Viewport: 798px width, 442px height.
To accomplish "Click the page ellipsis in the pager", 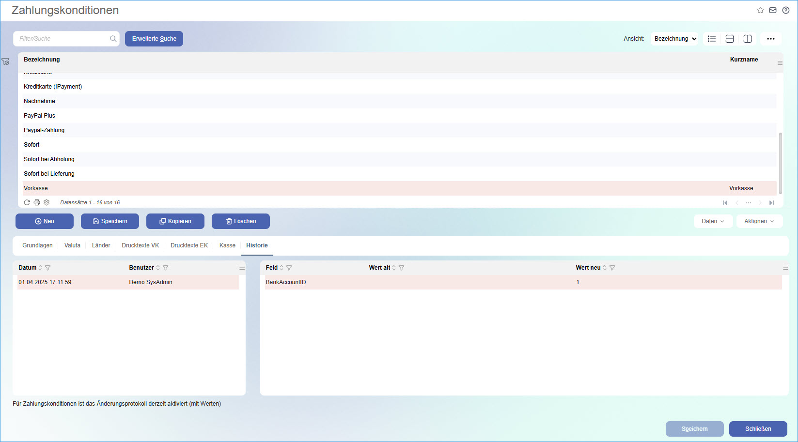I will (749, 203).
